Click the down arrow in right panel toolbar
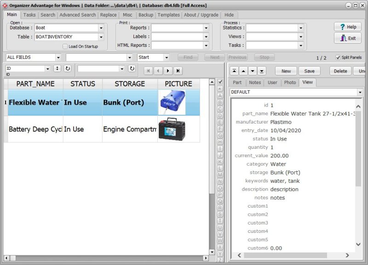This screenshot has height=265, width=368. [253, 71]
